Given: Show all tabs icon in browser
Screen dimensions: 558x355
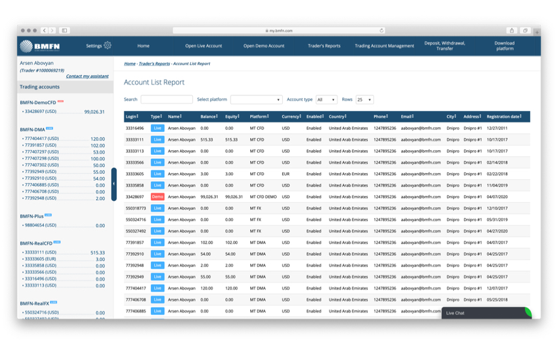Looking at the screenshot, I should point(526,30).
